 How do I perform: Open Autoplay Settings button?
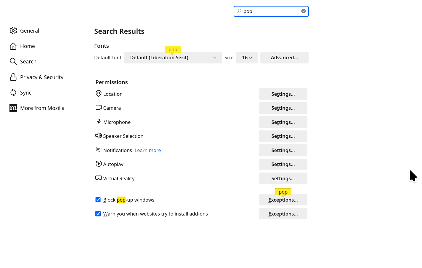pos(283,164)
